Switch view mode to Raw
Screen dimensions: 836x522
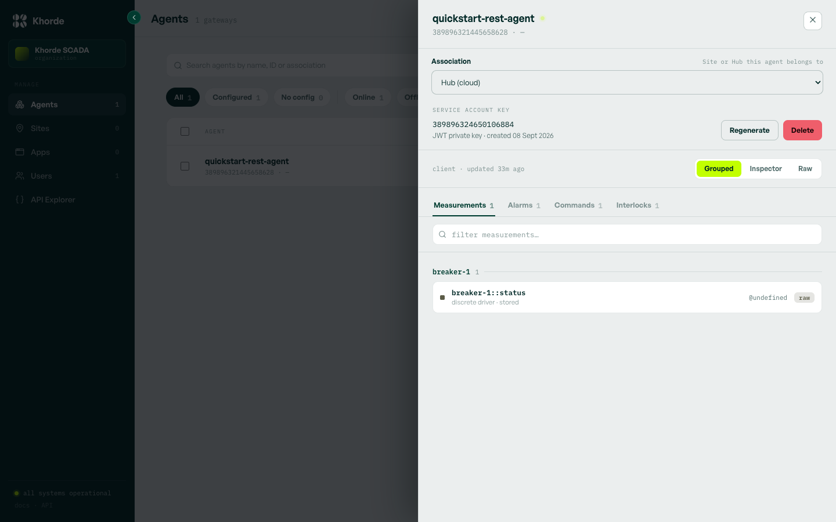click(x=805, y=169)
